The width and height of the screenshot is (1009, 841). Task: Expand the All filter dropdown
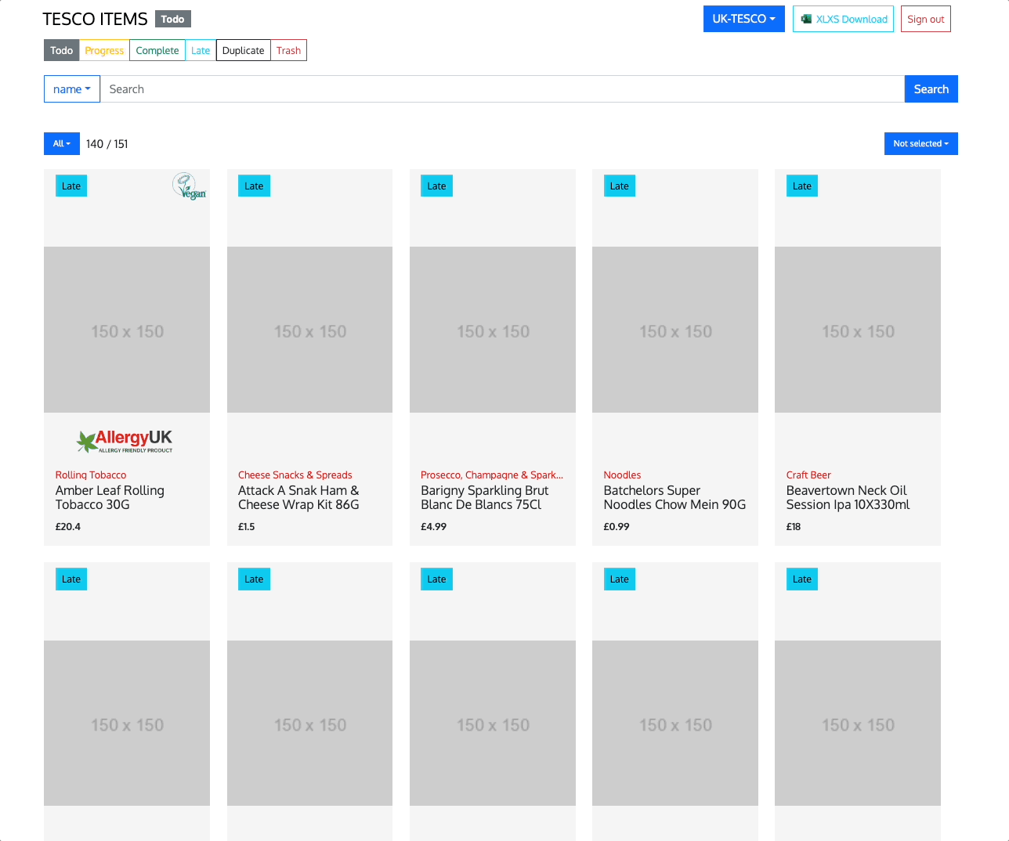point(62,144)
